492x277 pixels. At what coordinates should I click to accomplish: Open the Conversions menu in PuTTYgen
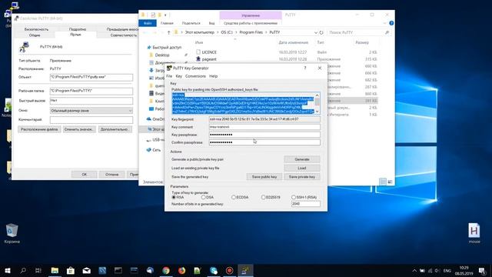[195, 76]
